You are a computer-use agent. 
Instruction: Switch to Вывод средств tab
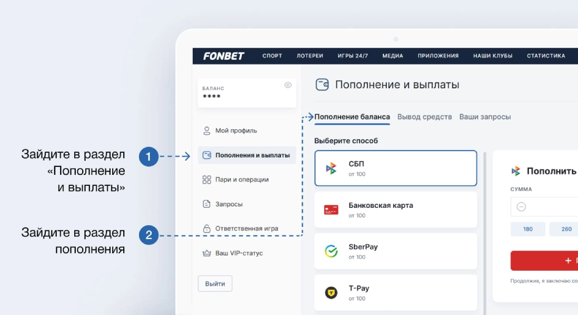coord(425,117)
